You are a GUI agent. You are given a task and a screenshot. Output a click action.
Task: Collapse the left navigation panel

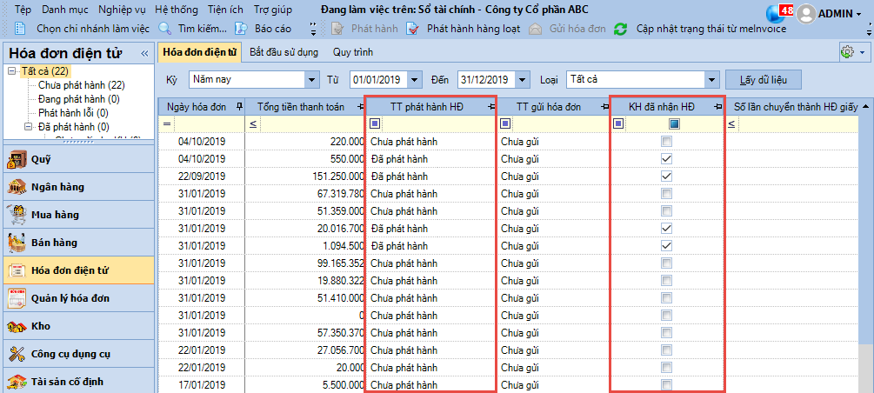pyautogui.click(x=144, y=54)
